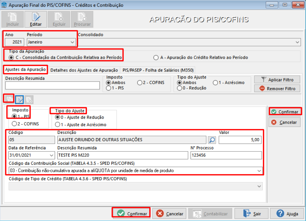Open the Descrição search magnifier
Image resolution: width=306 pixels, height=221 pixels.
(212, 140)
